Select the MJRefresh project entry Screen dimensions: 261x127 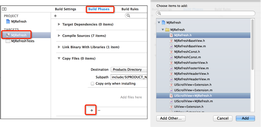[19, 21]
